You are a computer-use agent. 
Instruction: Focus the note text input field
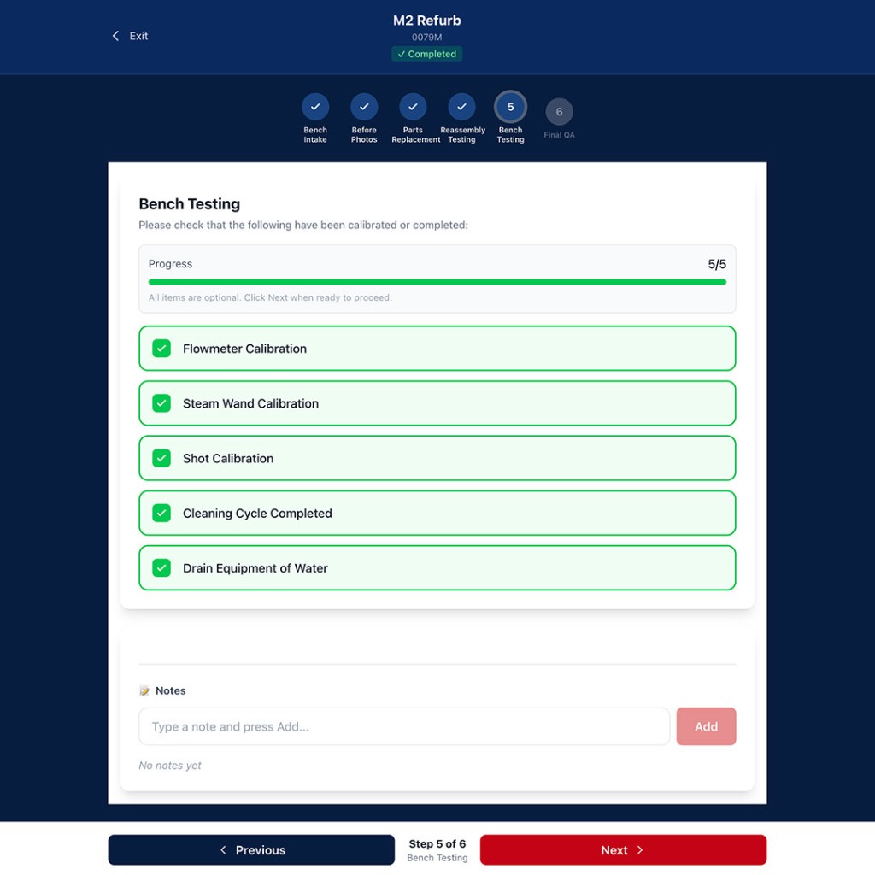404,726
